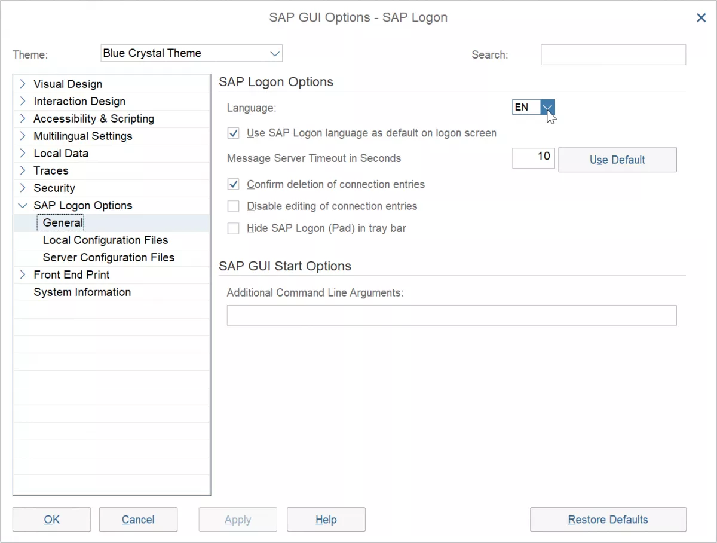Close the SAP GUI Options dialog
The width and height of the screenshot is (717, 543).
pyautogui.click(x=701, y=18)
